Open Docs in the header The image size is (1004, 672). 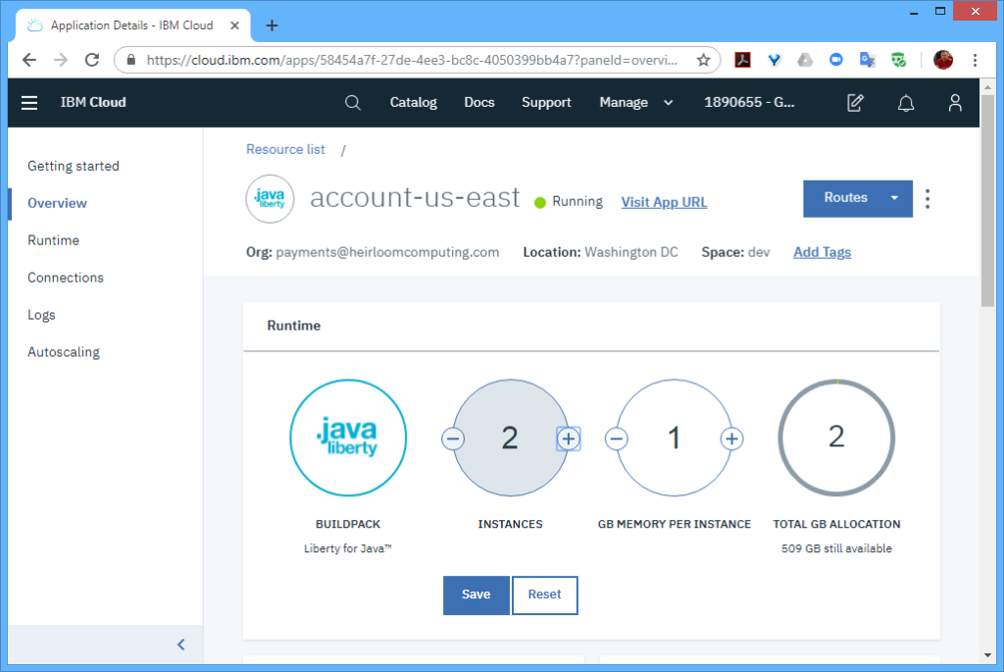click(x=479, y=102)
